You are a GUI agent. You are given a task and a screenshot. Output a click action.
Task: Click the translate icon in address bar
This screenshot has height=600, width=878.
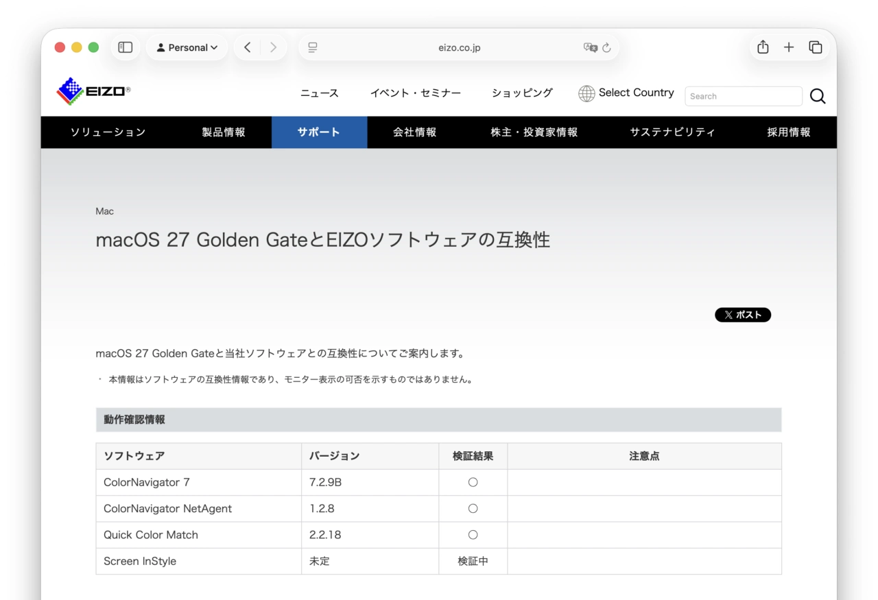(x=590, y=47)
